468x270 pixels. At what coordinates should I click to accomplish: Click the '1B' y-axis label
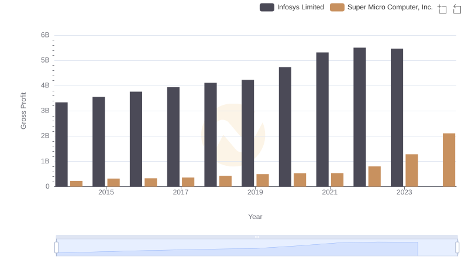(45, 161)
